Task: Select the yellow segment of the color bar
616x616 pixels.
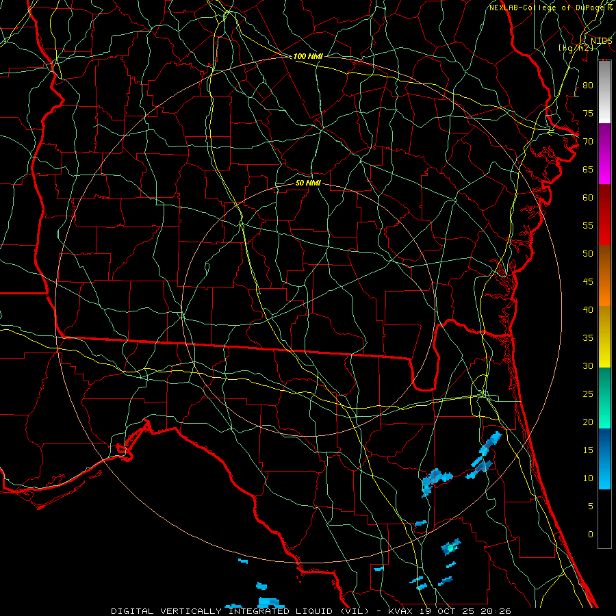Action: coord(604,337)
